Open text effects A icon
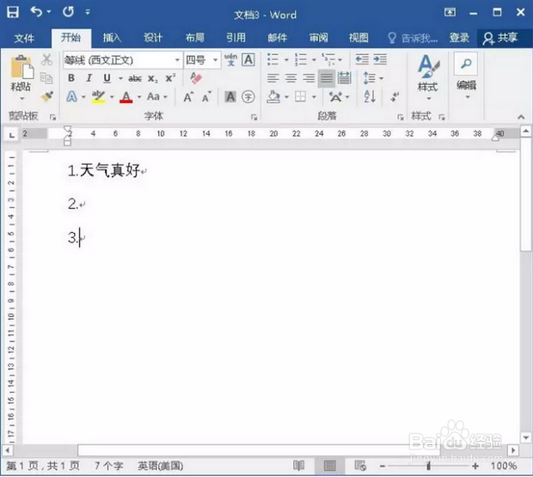The width and height of the screenshot is (533, 477). click(71, 97)
